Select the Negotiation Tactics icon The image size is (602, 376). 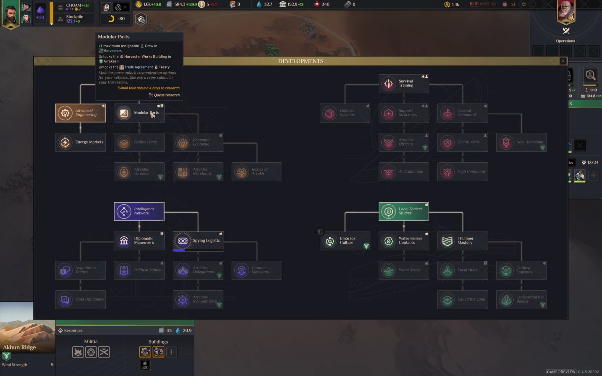(65, 270)
